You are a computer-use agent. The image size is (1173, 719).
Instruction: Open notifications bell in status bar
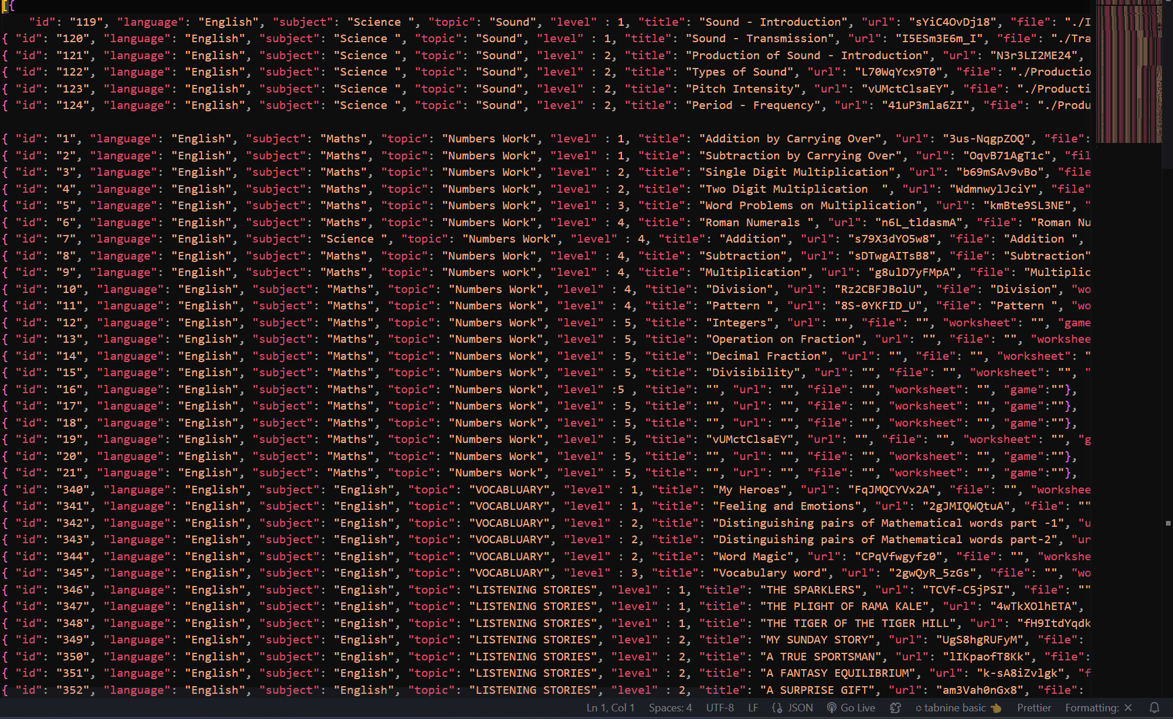click(x=1154, y=708)
